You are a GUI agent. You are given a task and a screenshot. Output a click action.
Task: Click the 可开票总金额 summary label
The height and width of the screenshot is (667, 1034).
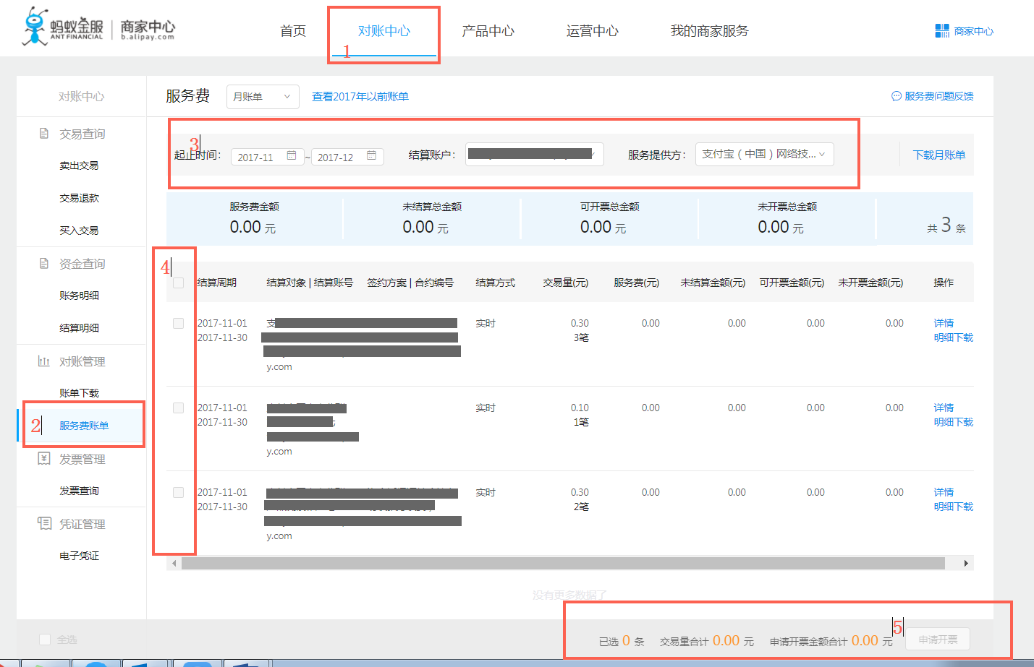tap(609, 207)
